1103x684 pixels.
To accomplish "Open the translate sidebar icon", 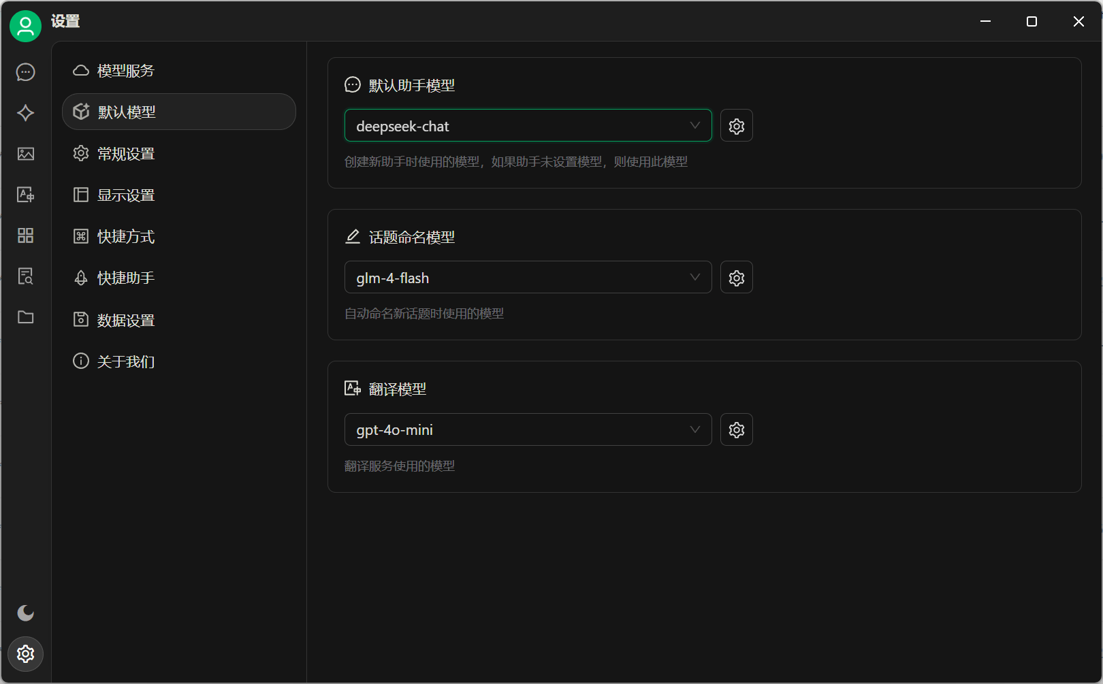I will 26,195.
